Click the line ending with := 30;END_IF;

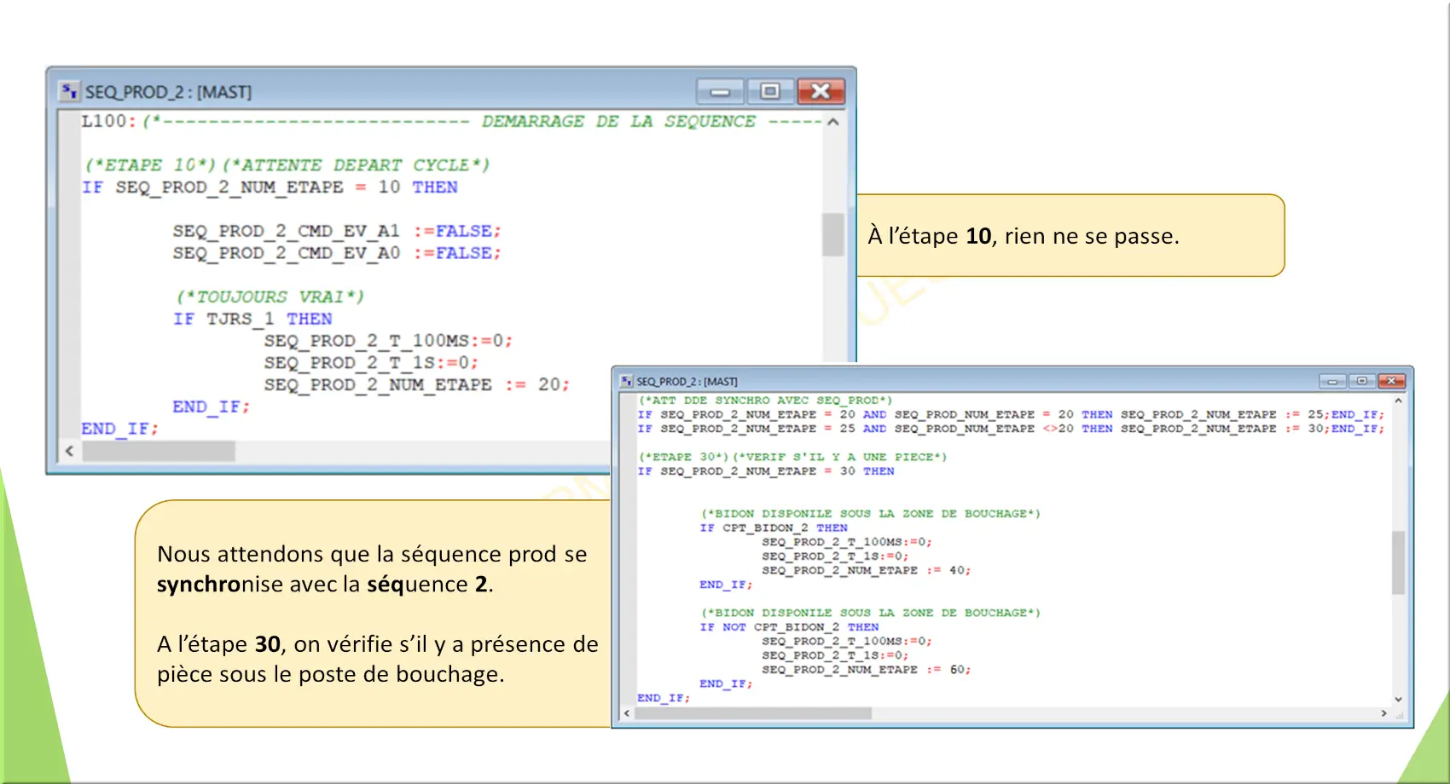pyautogui.click(x=1011, y=429)
